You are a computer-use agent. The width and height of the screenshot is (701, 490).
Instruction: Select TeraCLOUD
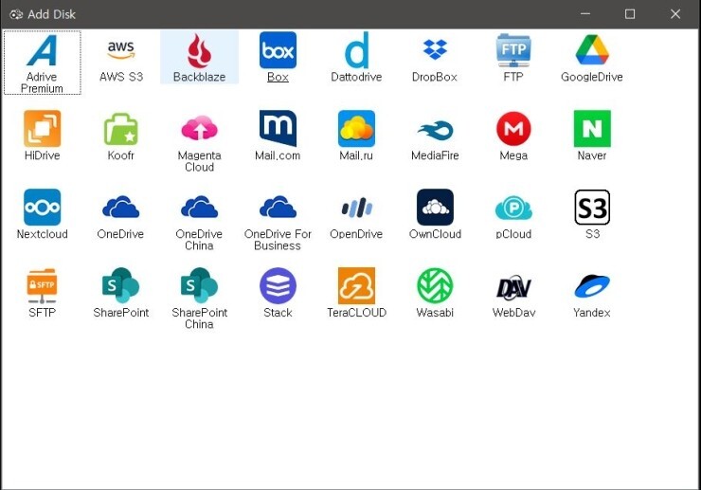[x=356, y=286]
